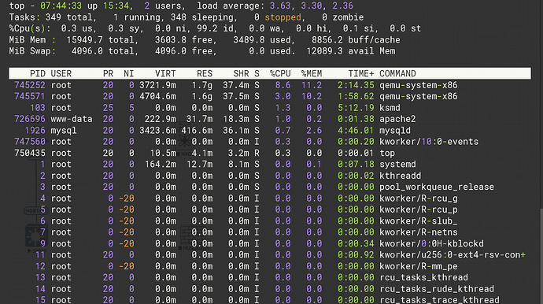Click the USER column header
The width and height of the screenshot is (543, 304).
tap(61, 73)
